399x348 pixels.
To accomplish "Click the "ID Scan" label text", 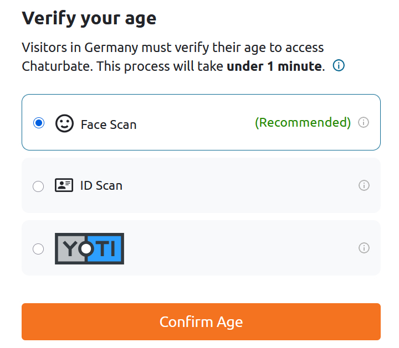I will 101,185.
